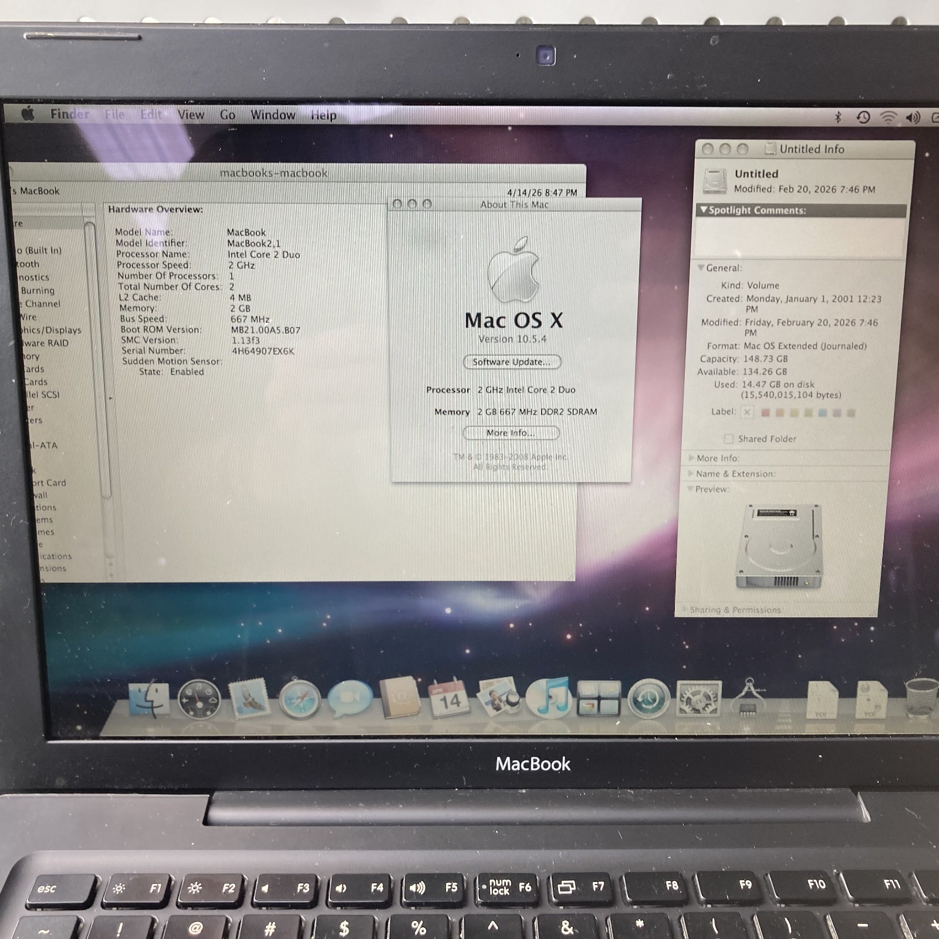
Task: Expand Sharing & Permissions section
Action: tap(684, 610)
